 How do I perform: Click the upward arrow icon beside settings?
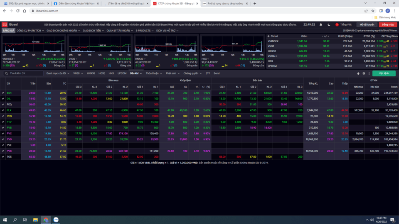click(x=358, y=73)
